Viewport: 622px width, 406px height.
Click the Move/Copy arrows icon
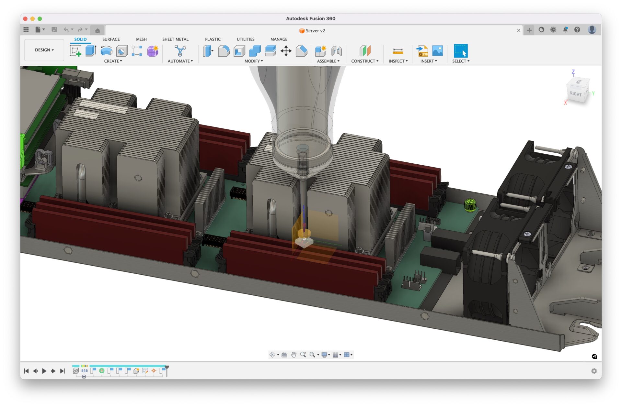click(x=286, y=51)
